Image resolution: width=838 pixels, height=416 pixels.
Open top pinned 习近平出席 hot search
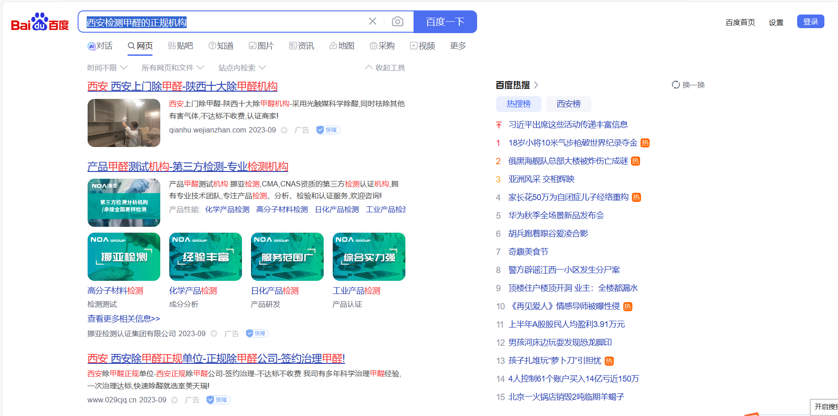[568, 125]
